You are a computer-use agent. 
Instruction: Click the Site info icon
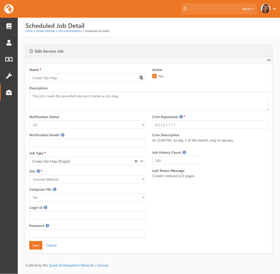tap(38, 171)
